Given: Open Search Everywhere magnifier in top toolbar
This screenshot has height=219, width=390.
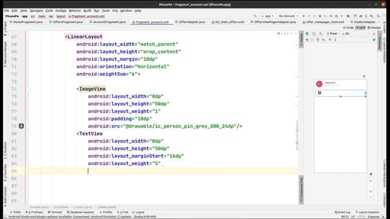Looking at the screenshot, I should point(378,16).
